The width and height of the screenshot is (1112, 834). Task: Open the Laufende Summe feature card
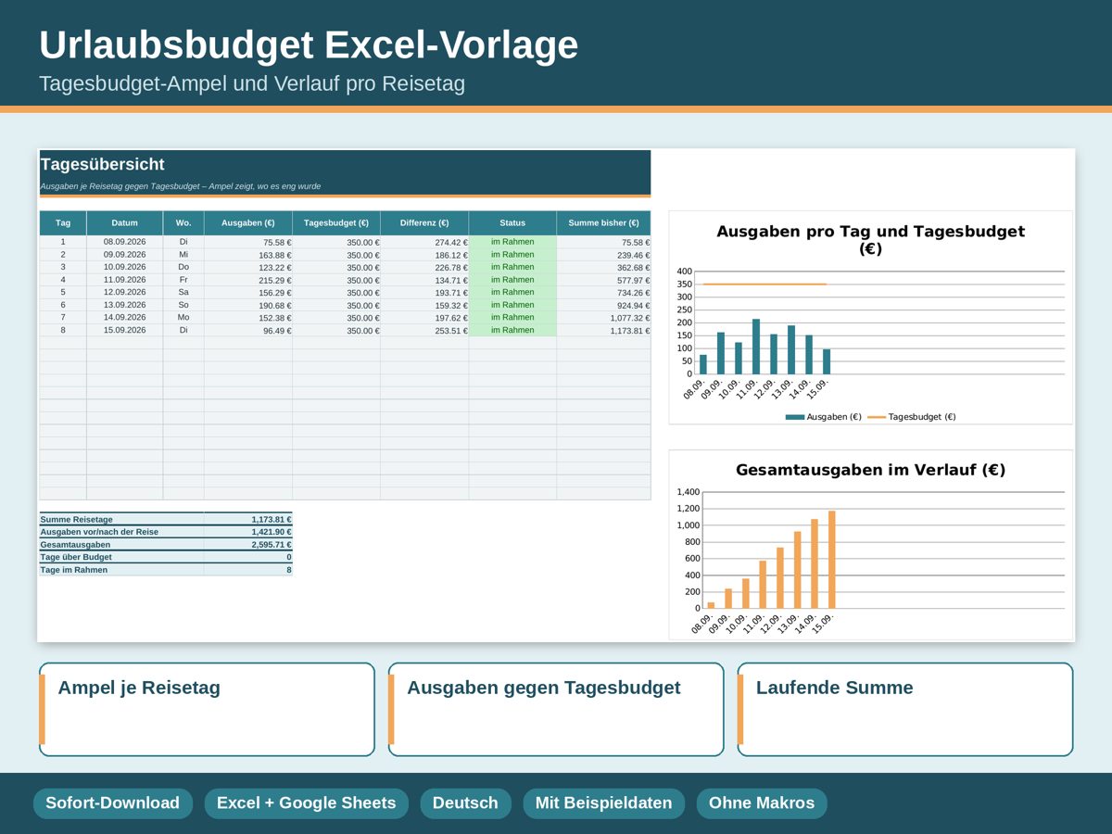point(905,710)
